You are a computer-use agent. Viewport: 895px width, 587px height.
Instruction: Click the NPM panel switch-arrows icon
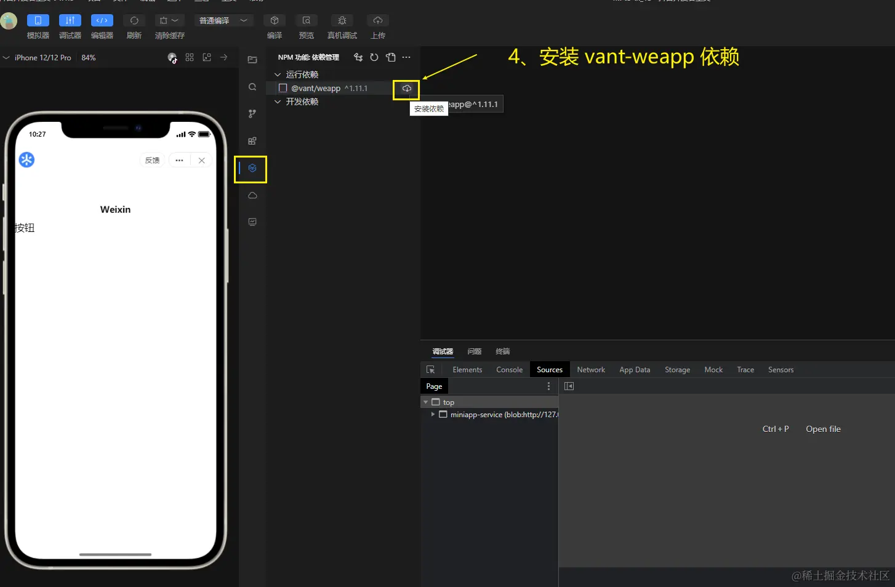click(x=358, y=57)
